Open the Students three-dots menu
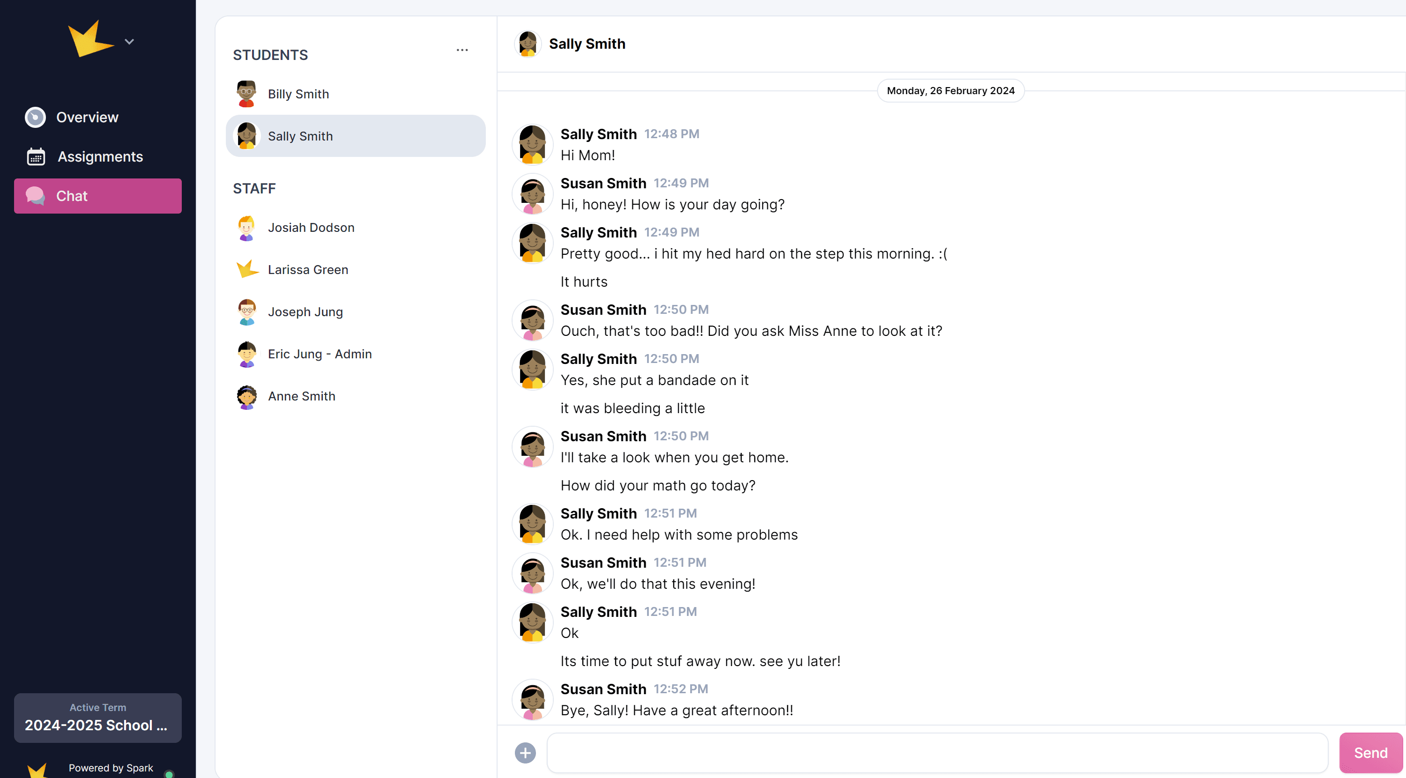The height and width of the screenshot is (778, 1406). (x=462, y=50)
